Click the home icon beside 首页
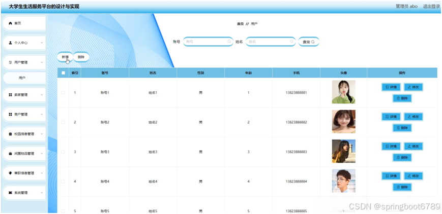This screenshot has width=442, height=214. 11,23
